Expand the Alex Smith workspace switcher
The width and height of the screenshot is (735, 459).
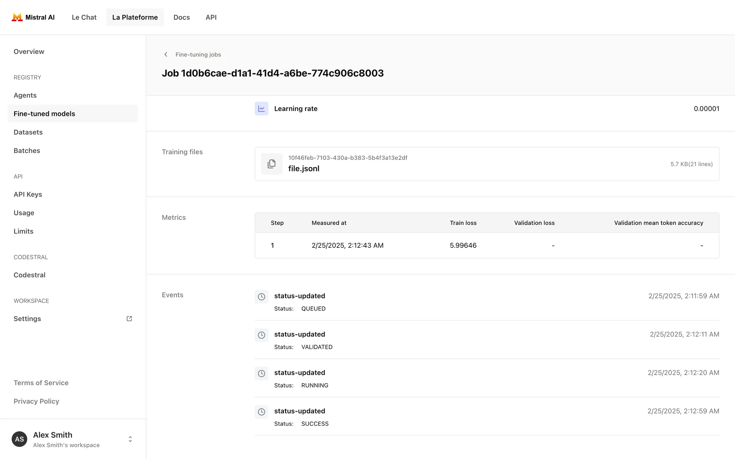130,439
